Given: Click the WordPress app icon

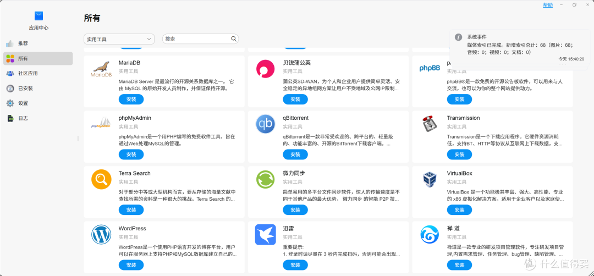Looking at the screenshot, I should coord(101,235).
